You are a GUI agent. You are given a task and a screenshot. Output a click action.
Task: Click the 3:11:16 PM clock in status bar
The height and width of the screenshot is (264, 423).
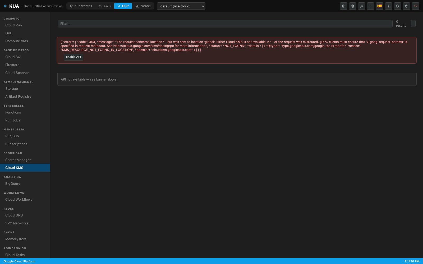tap(412, 261)
